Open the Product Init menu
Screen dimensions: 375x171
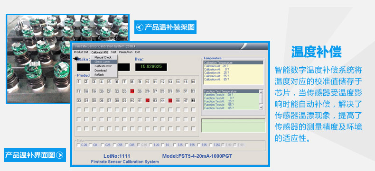click(x=81, y=52)
